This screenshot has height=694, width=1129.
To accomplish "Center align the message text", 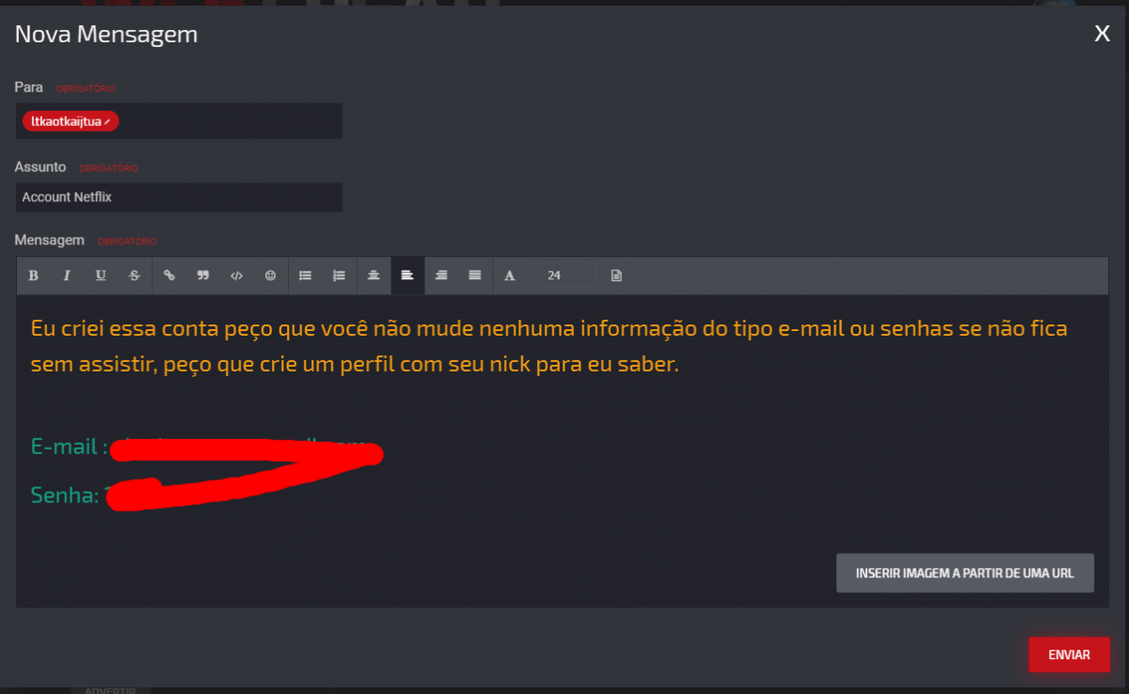I will pos(374,276).
